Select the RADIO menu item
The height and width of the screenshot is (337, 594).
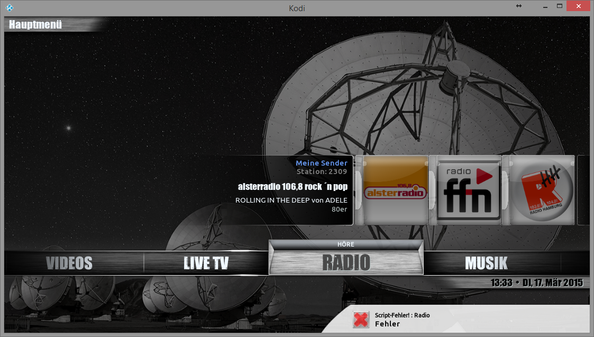pyautogui.click(x=346, y=262)
